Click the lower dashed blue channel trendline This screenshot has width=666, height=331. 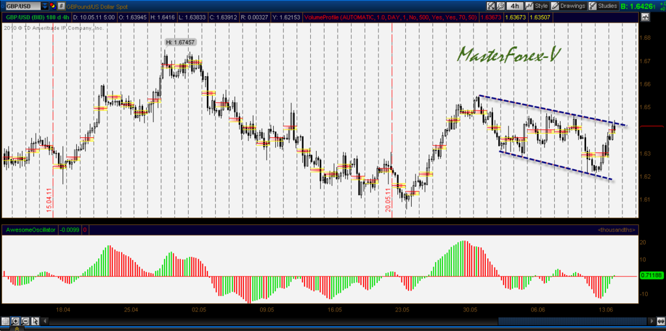point(557,166)
